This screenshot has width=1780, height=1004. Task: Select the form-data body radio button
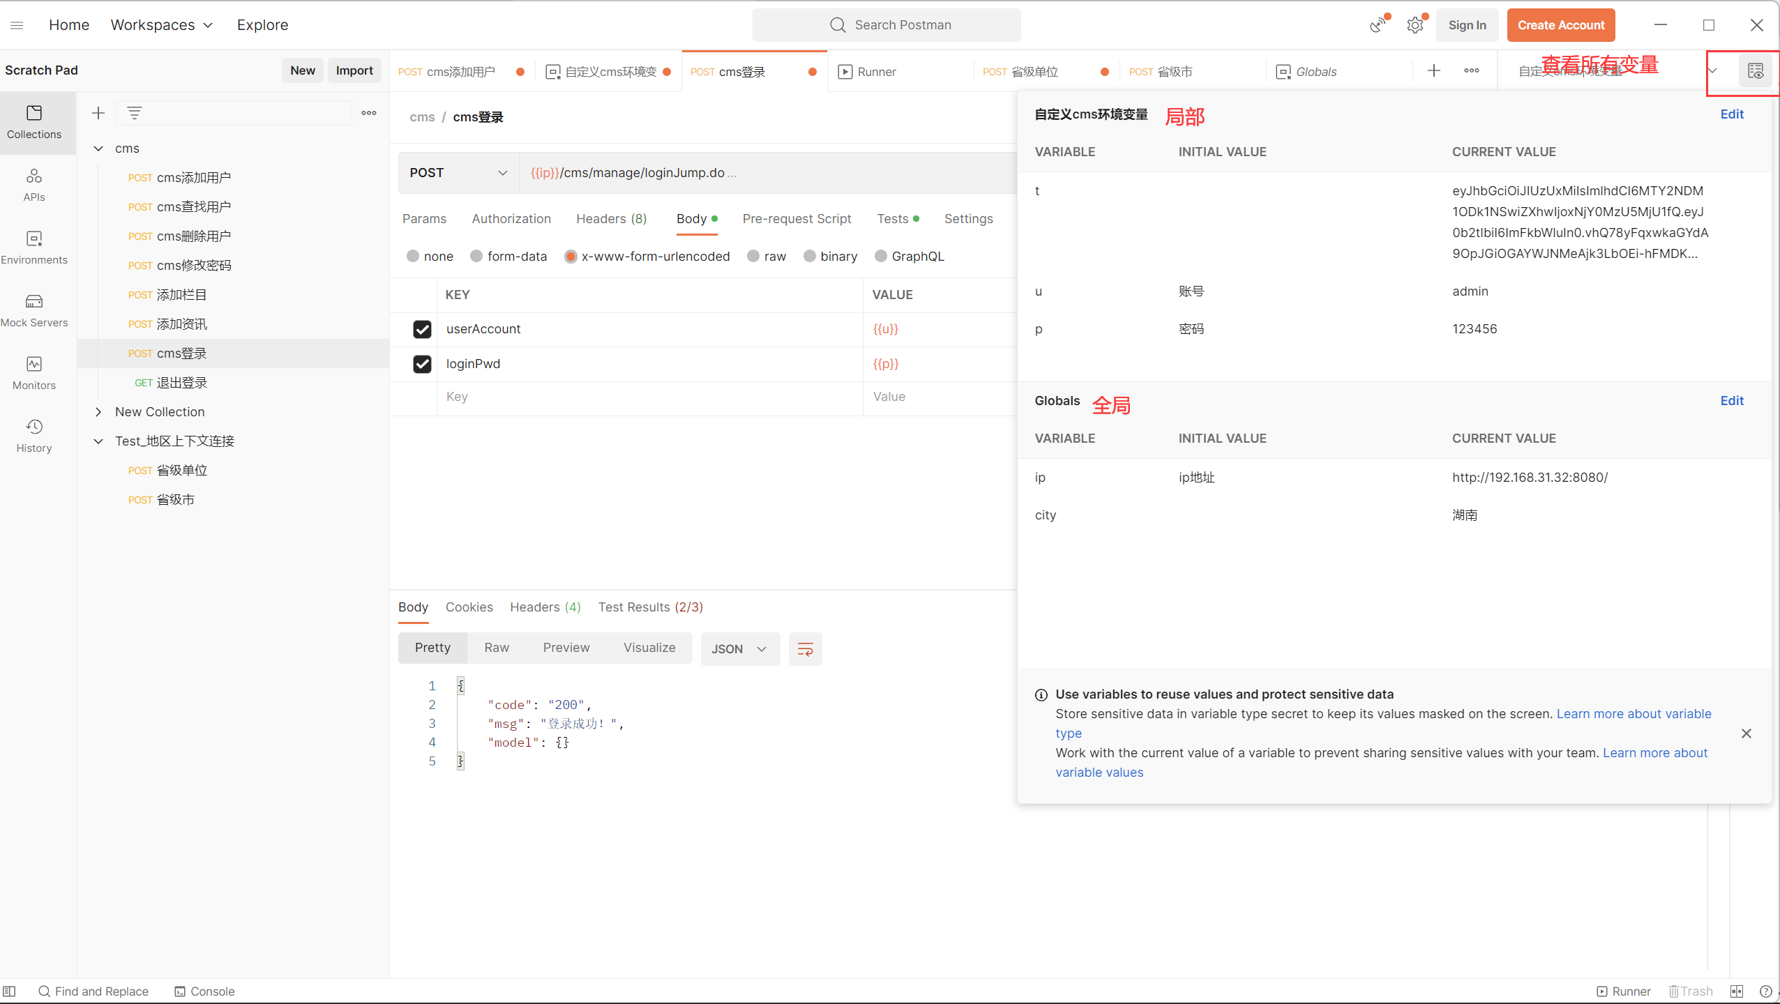[476, 257]
